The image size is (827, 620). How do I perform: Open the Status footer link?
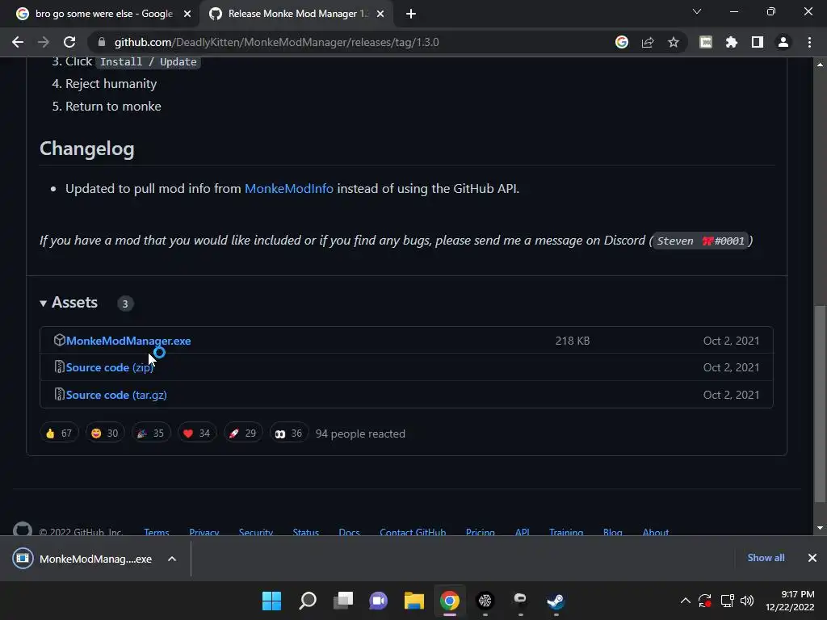point(306,532)
